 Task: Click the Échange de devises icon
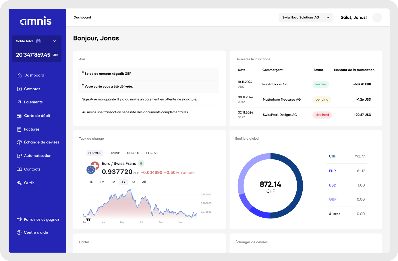click(20, 142)
